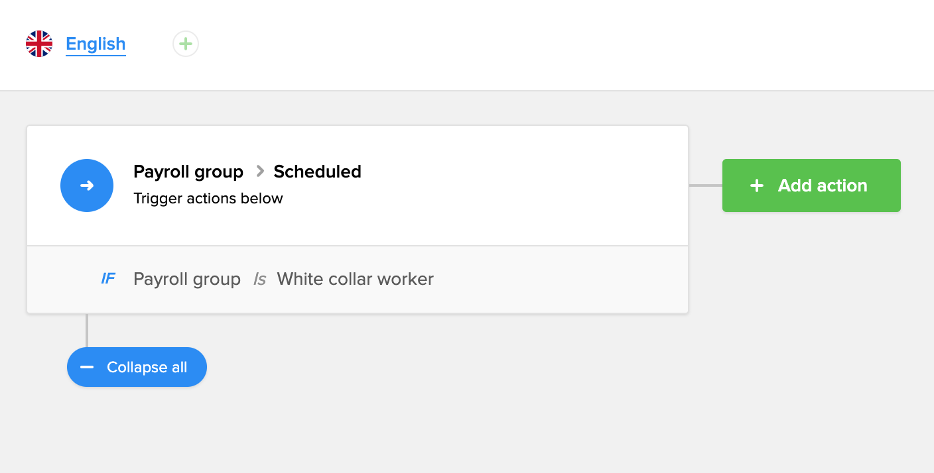Click the blue IF condition label
Viewport: 934px width, 473px height.
click(108, 279)
